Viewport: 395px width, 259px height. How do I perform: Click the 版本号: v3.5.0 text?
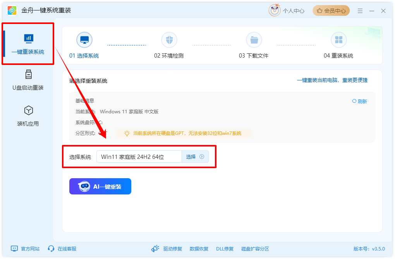coord(369,249)
